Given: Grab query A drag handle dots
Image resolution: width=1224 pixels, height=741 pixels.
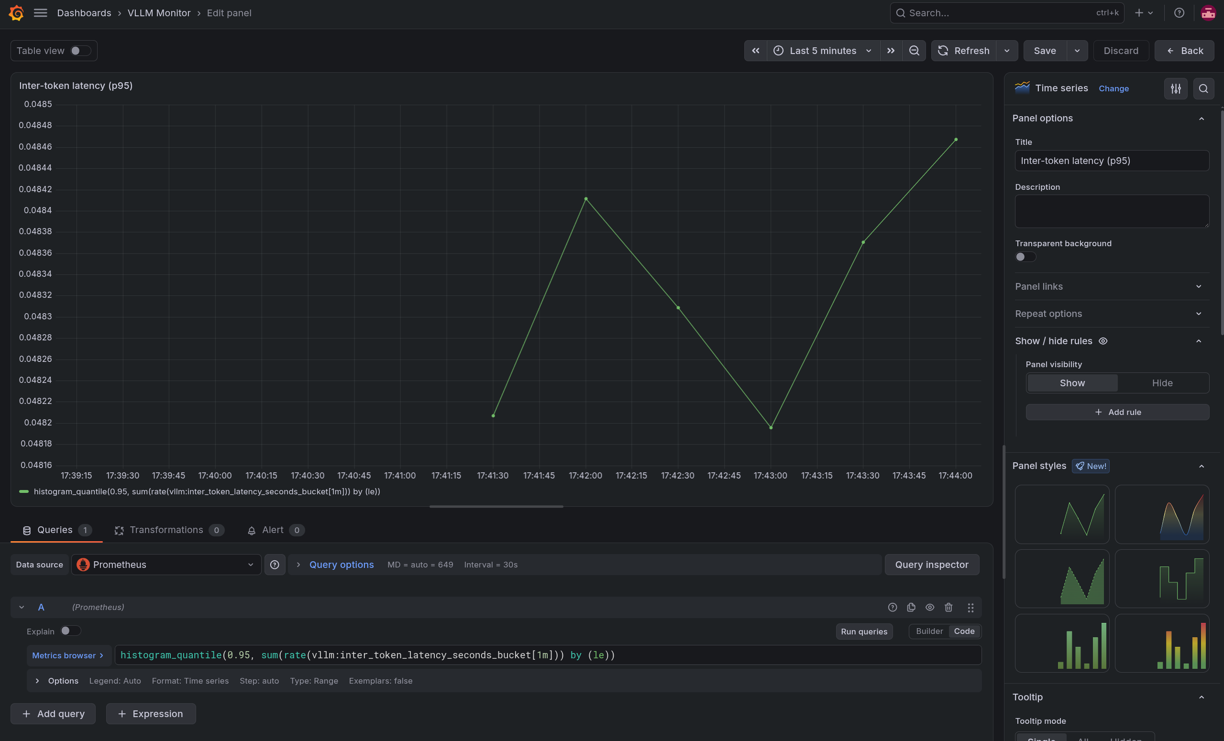Looking at the screenshot, I should tap(970, 608).
